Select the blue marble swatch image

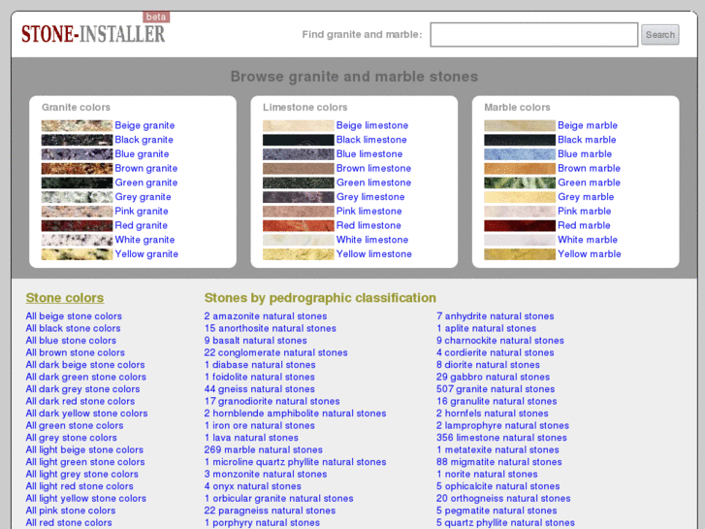tap(520, 154)
